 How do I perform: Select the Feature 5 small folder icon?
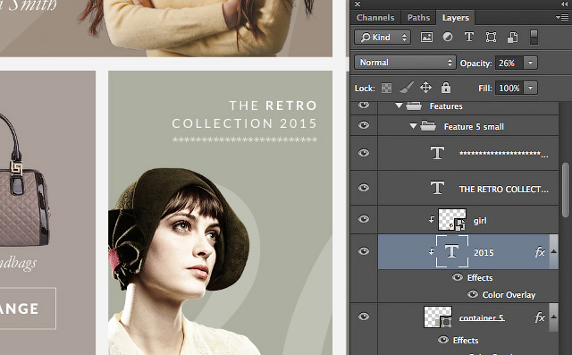[428, 126]
